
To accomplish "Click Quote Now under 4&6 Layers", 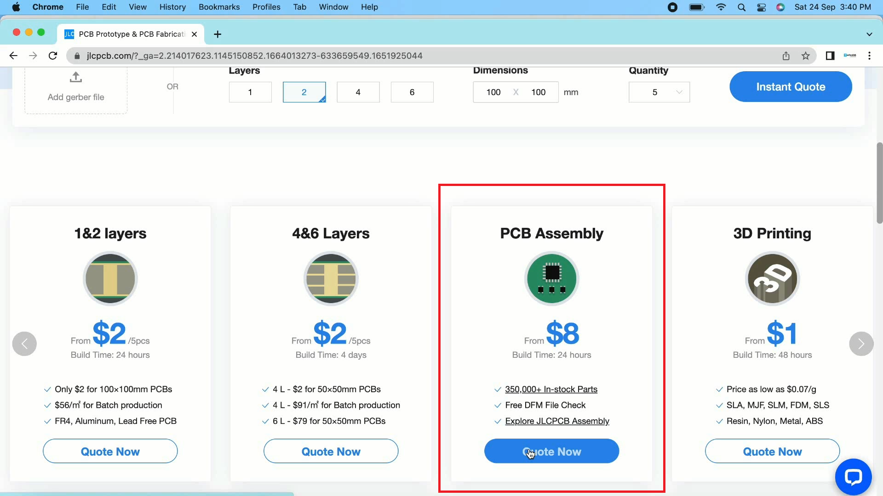I will pyautogui.click(x=331, y=451).
